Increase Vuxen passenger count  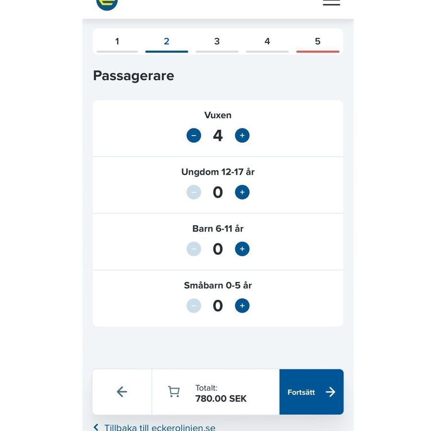coord(242,136)
